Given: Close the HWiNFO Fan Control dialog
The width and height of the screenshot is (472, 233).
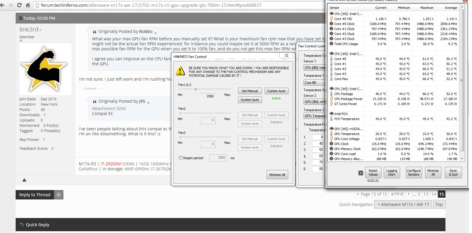Looking at the screenshot, I should 286,55.
